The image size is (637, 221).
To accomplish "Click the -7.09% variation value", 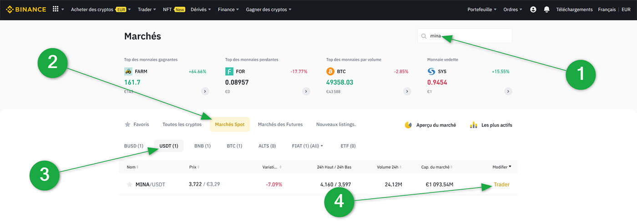I will point(274,185).
